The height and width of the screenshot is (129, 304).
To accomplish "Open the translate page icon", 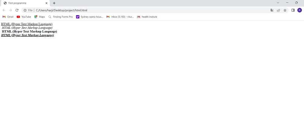I will tap(272, 10).
